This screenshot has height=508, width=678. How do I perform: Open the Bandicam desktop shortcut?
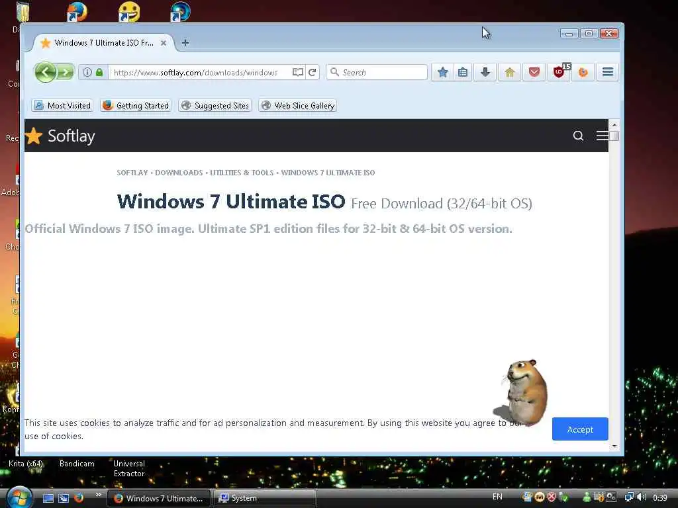[77, 464]
